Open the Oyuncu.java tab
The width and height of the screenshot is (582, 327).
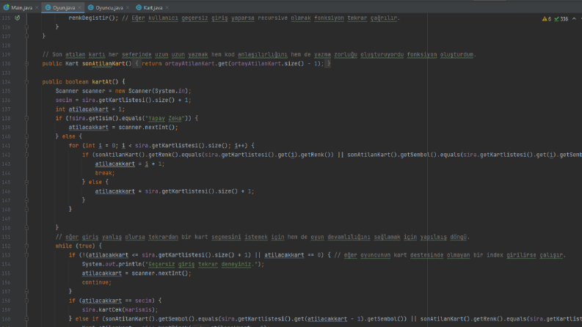[109, 7]
